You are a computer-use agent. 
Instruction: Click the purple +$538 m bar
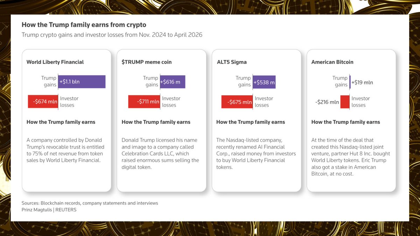(x=264, y=82)
